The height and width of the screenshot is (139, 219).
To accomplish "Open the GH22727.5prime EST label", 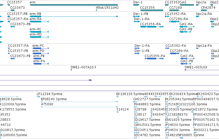I will coord(147,99).
